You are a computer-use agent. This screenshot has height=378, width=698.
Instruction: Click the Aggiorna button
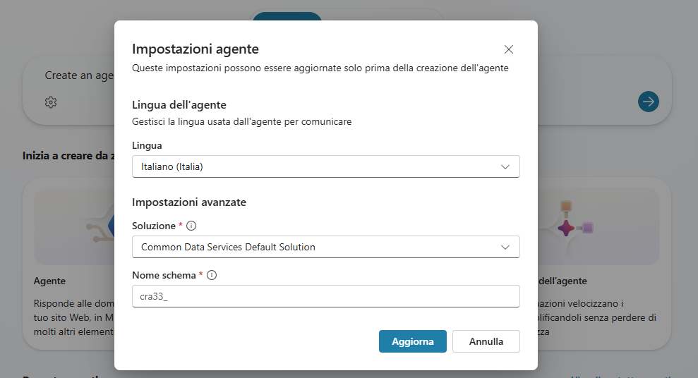(412, 341)
